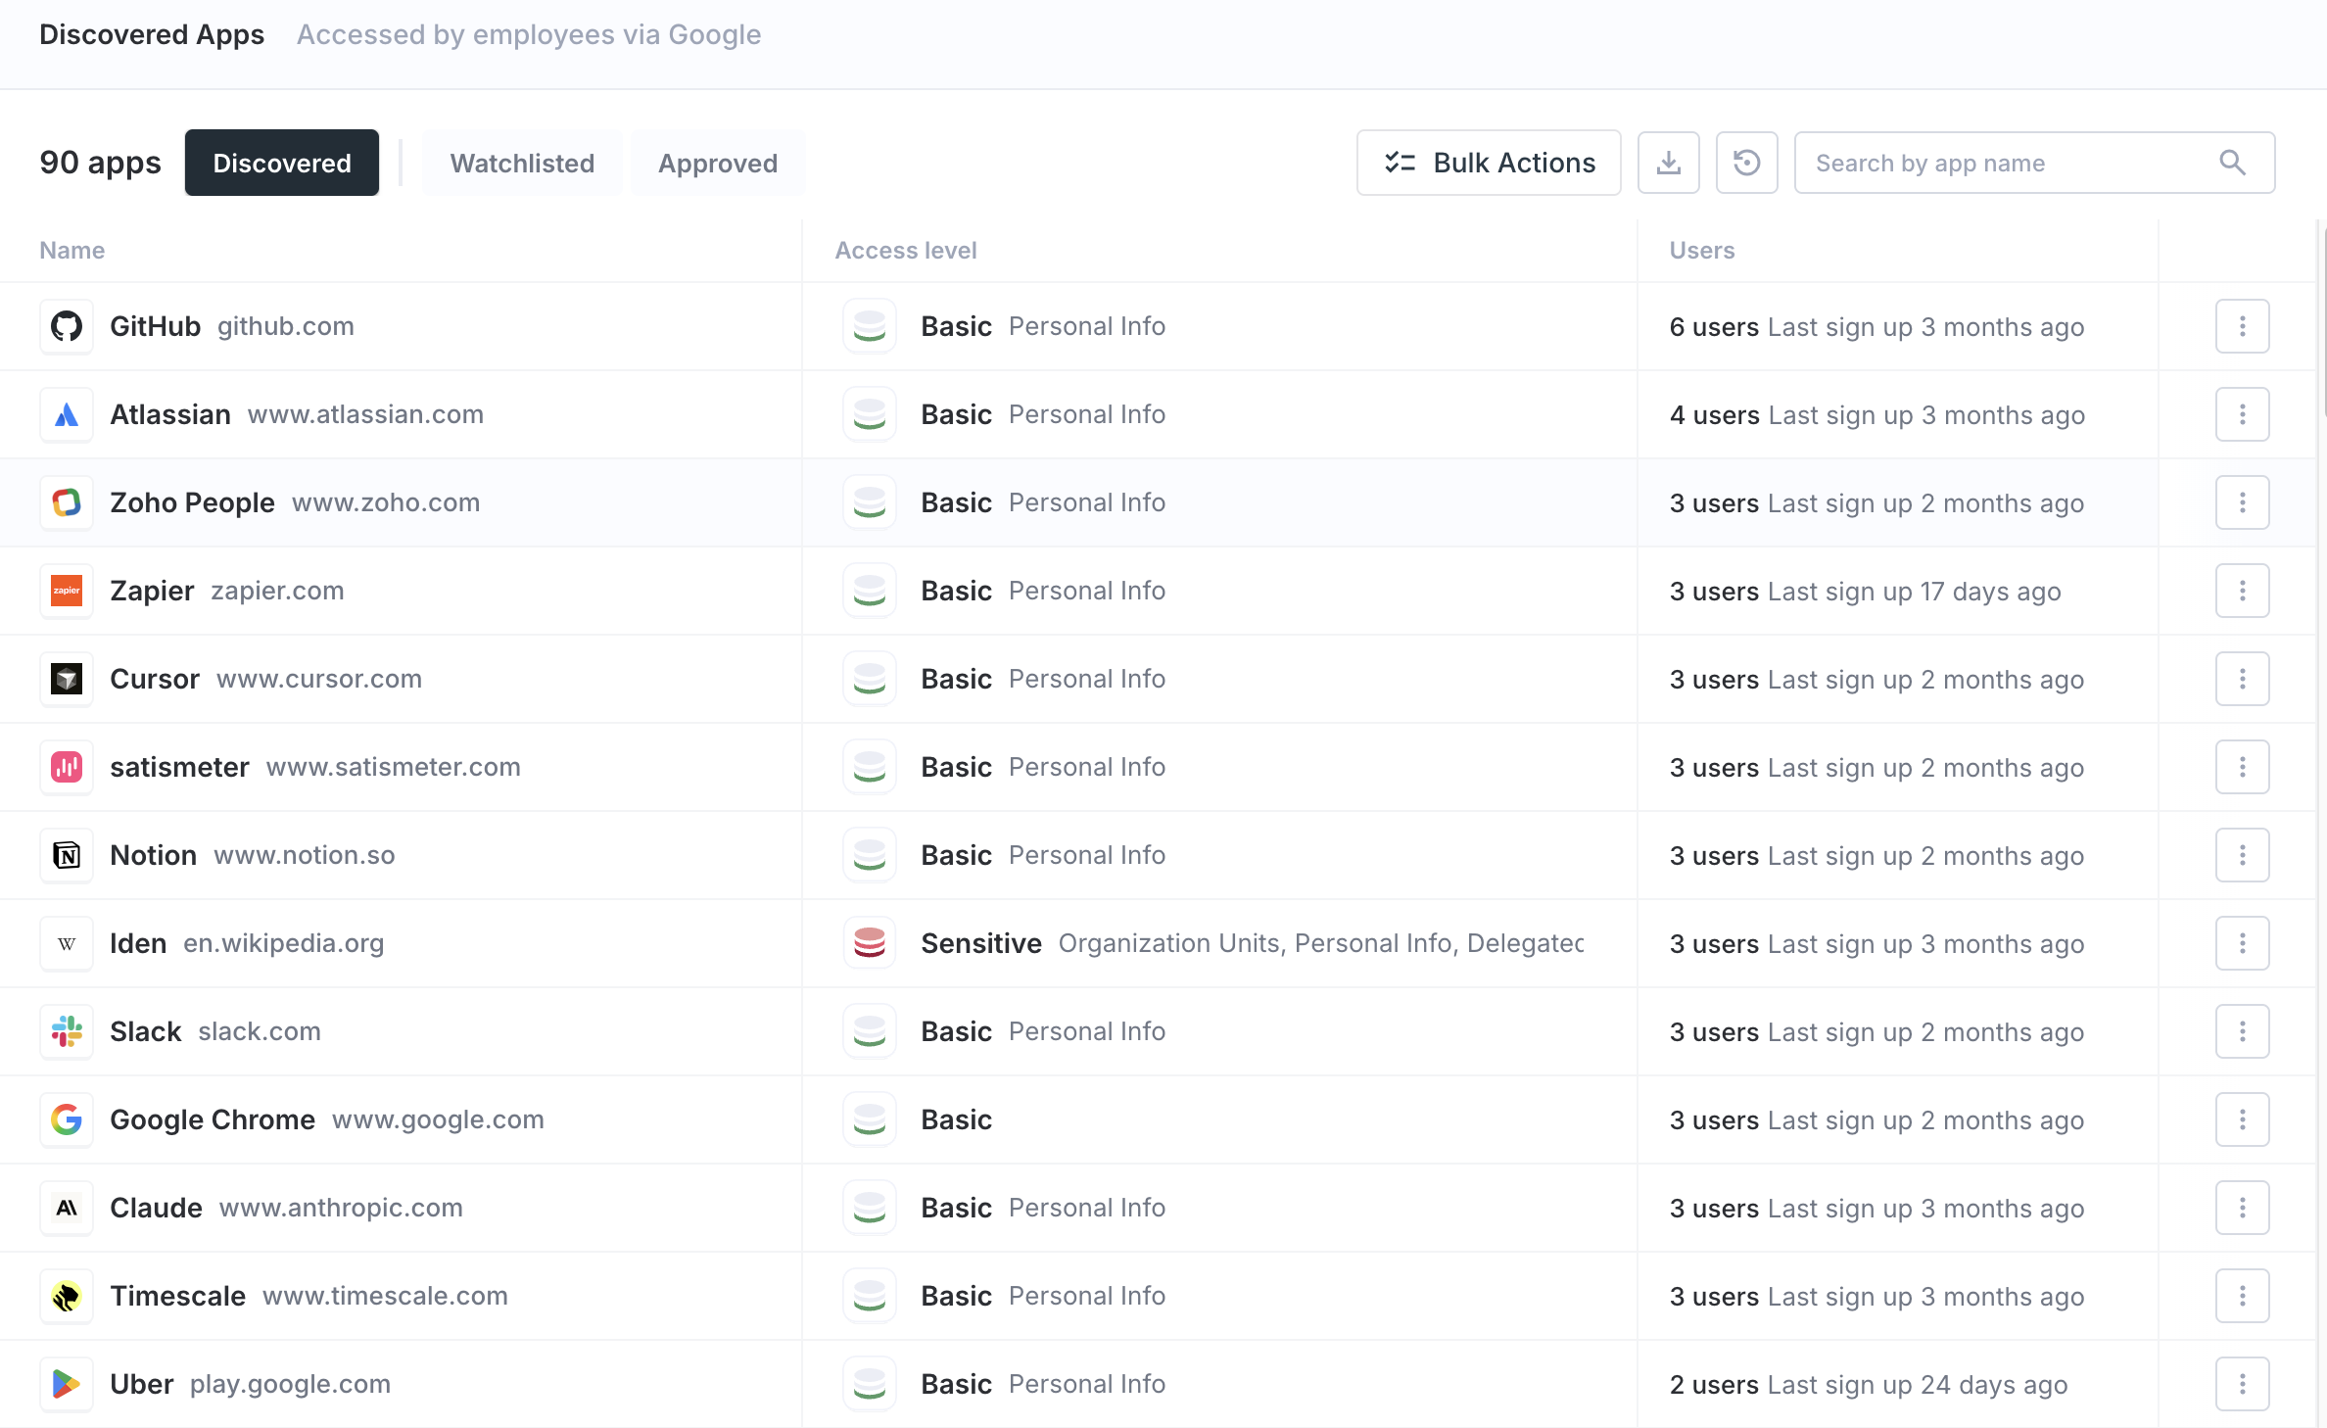Click the search magnifier icon
The height and width of the screenshot is (1428, 2327).
[x=2232, y=163]
